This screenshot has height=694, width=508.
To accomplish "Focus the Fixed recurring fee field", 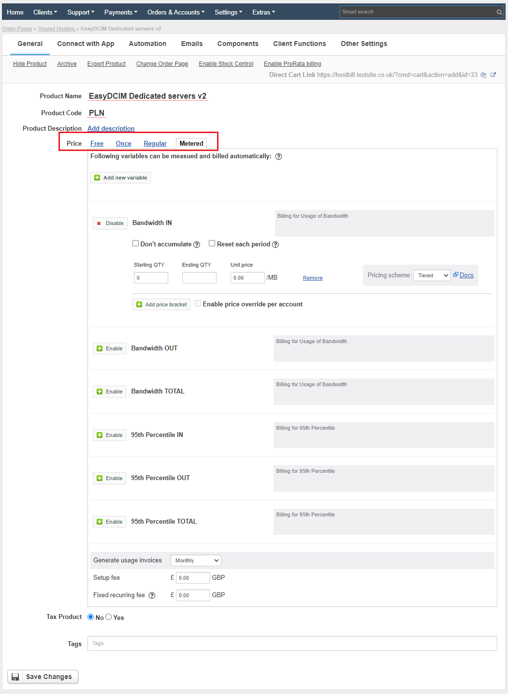I will click(193, 595).
